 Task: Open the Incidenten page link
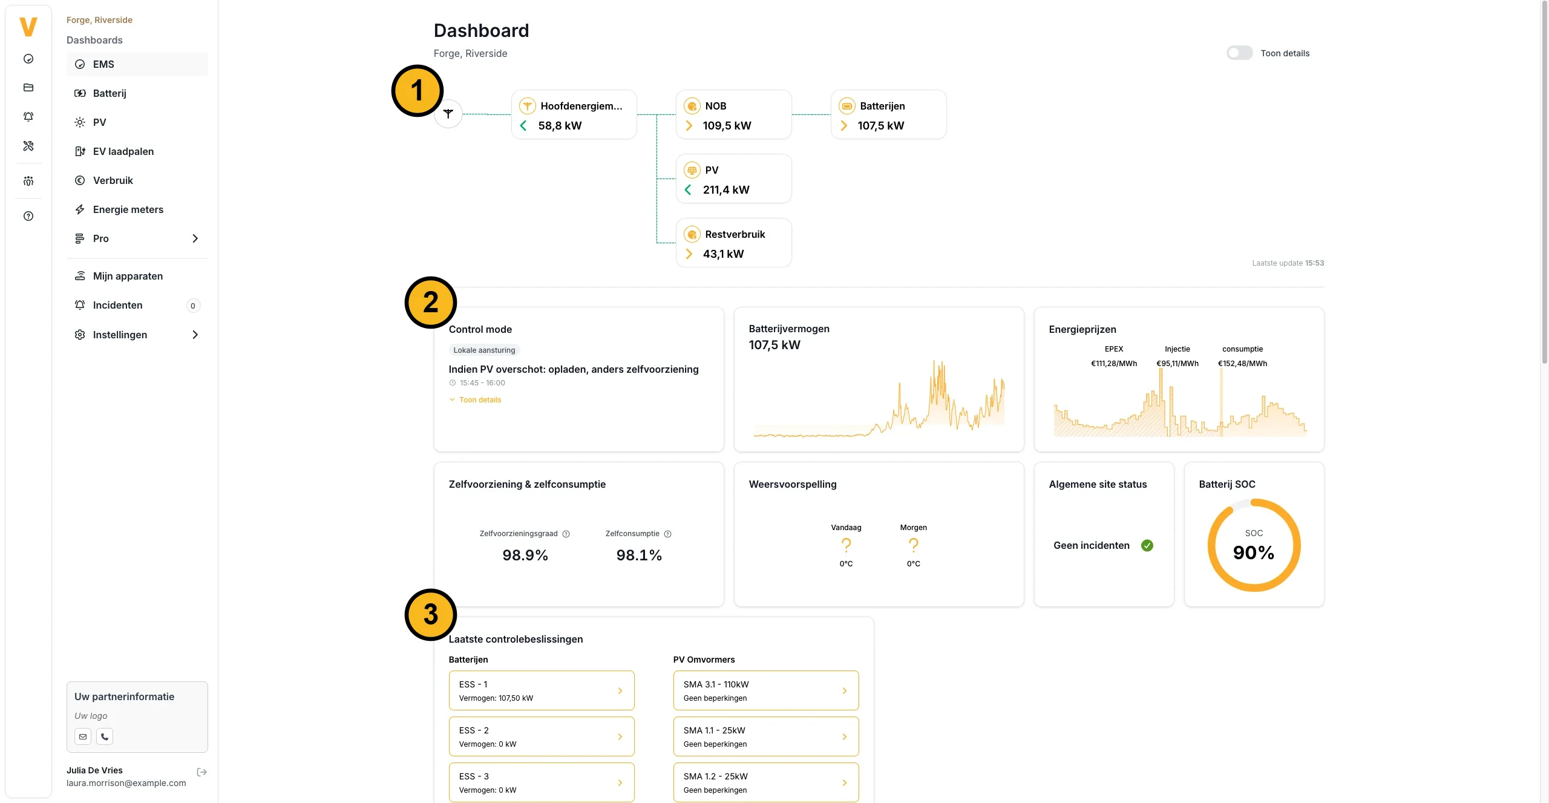click(137, 305)
